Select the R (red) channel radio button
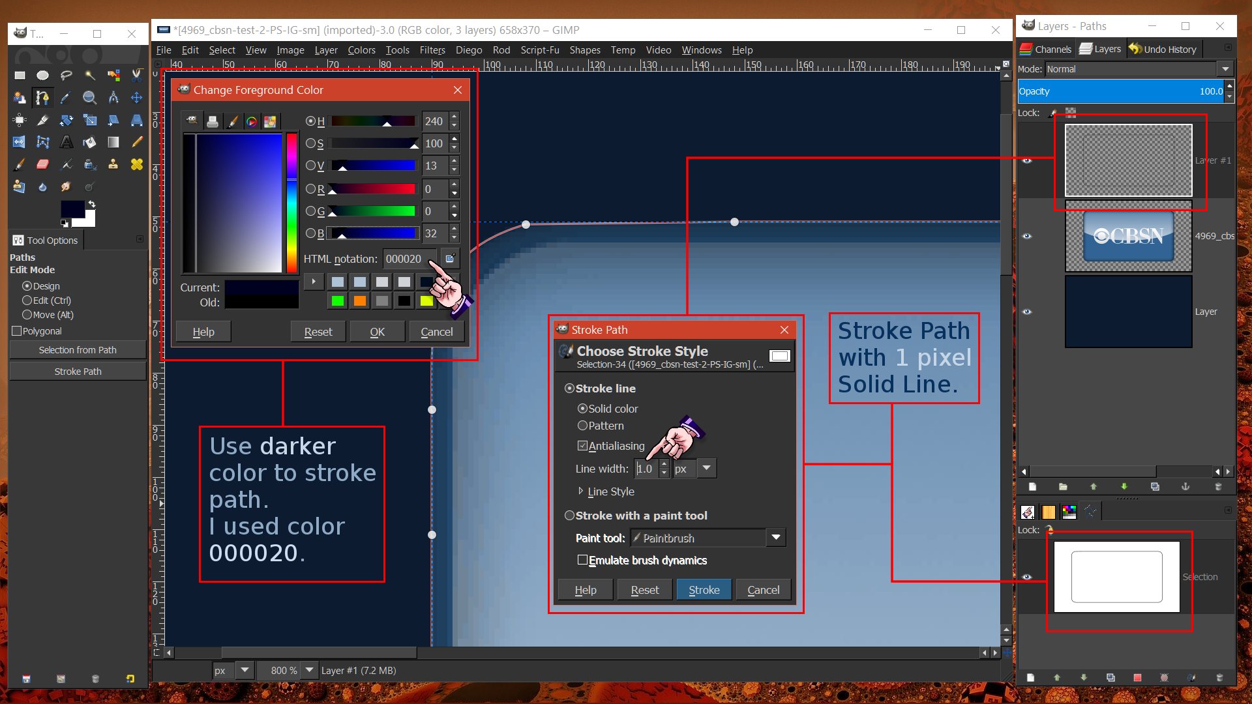 [310, 189]
